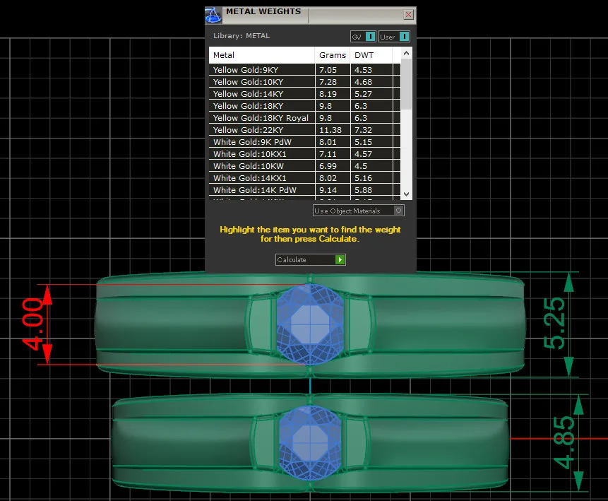Viewport: 608px width, 501px height.
Task: Click the metal list scrollbar thumb
Action: click(x=406, y=84)
